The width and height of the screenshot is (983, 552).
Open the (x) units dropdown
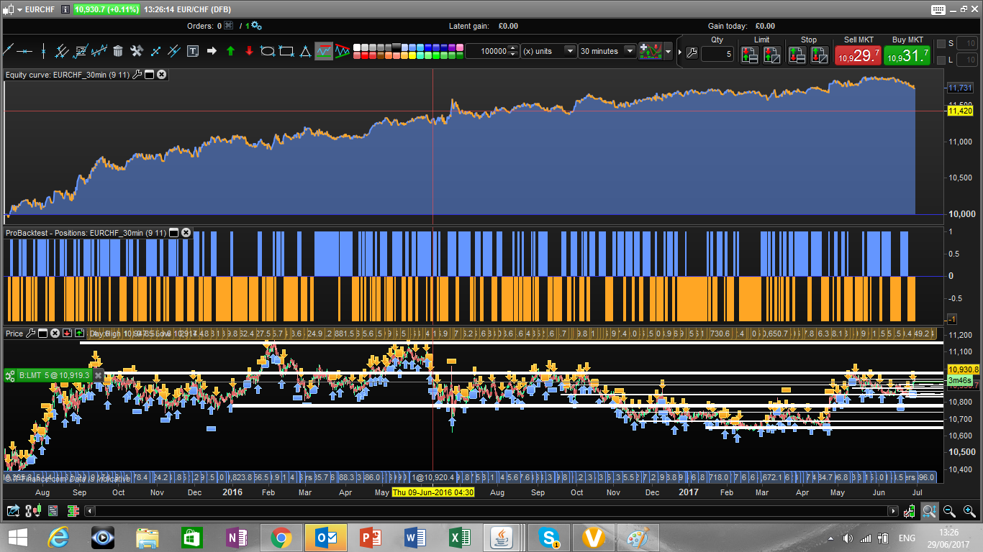click(548, 51)
